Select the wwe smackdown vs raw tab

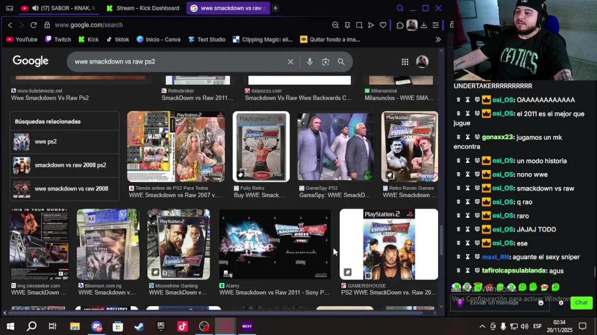point(228,8)
